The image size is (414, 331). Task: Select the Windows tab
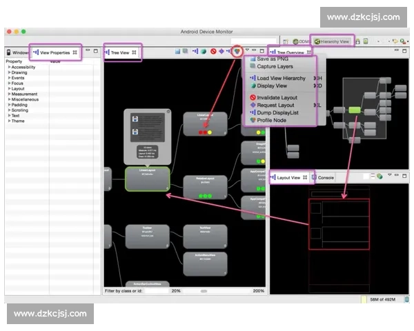pyautogui.click(x=17, y=52)
